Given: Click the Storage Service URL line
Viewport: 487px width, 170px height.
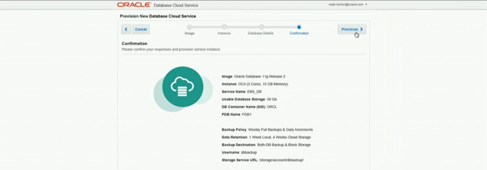Looking at the screenshot, I should 263,160.
